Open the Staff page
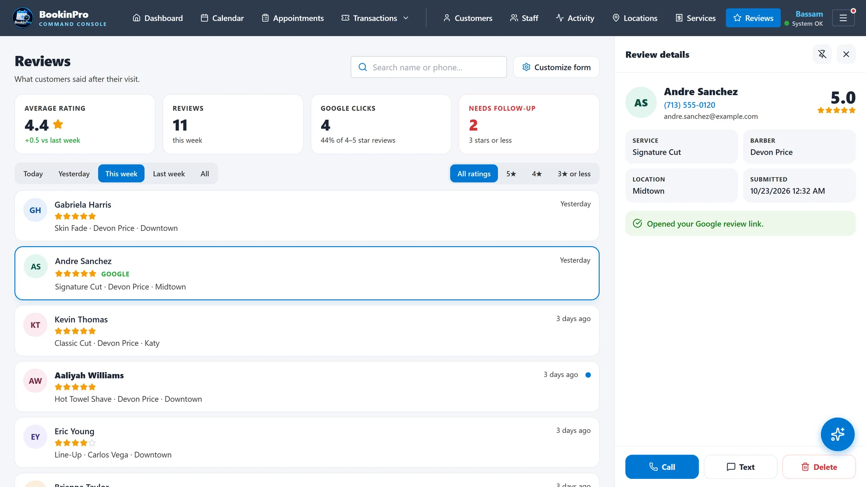The image size is (866, 487). point(524,18)
